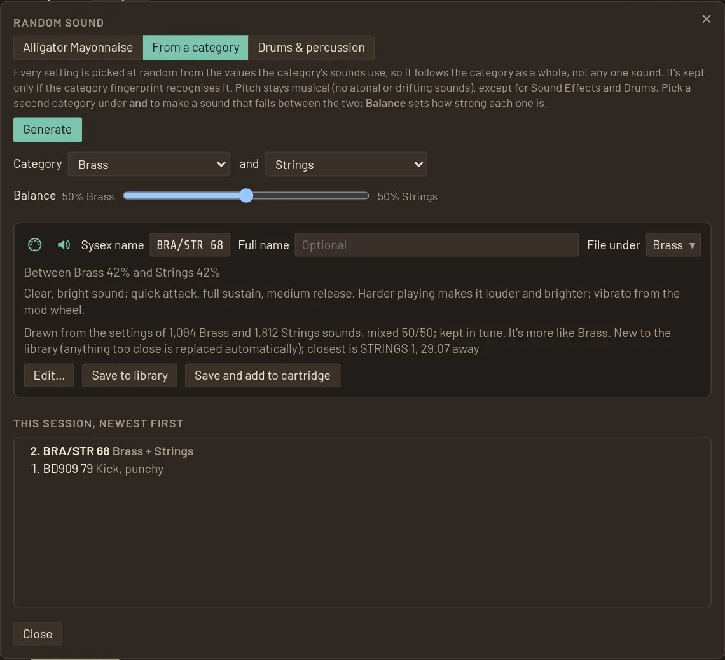The height and width of the screenshot is (660, 725).
Task: Click the speaker preview icon
Action: [x=64, y=245]
